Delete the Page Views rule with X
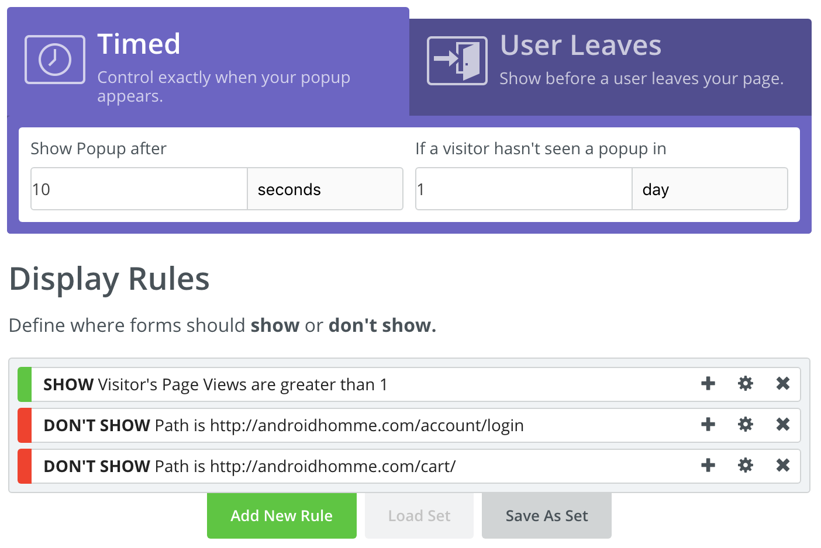Viewport: 821px width, 548px height. (783, 384)
